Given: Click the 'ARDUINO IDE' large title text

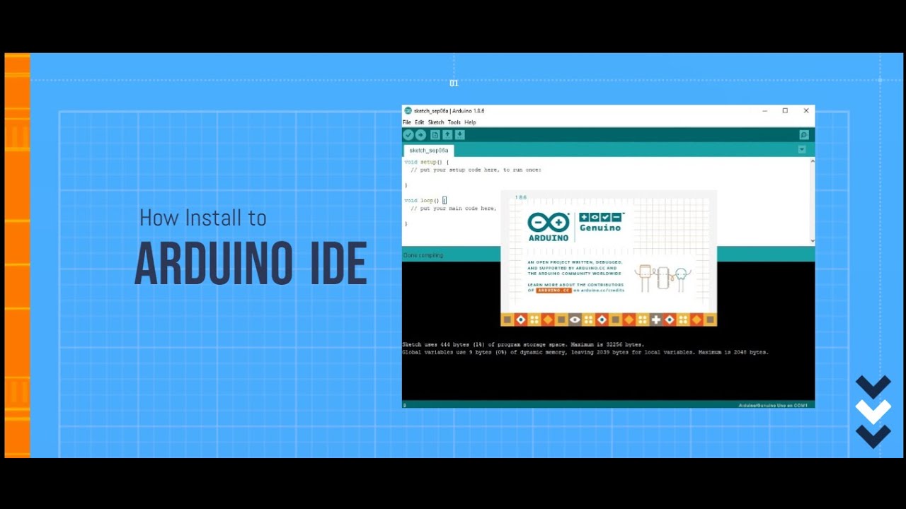Looking at the screenshot, I should 251,264.
